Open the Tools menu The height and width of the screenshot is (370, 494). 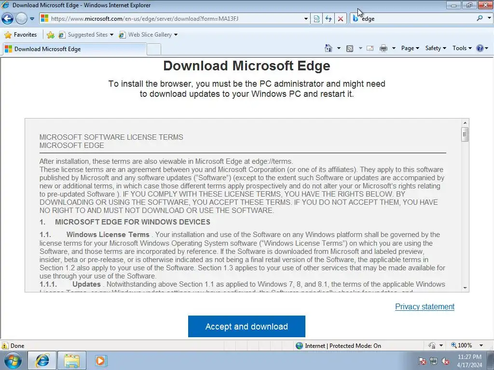point(462,48)
